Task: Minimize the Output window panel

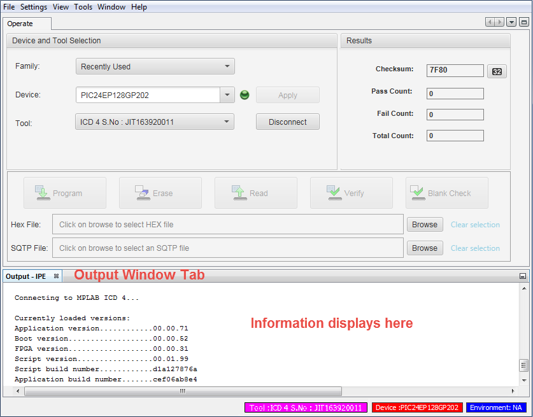Action: pos(523,276)
